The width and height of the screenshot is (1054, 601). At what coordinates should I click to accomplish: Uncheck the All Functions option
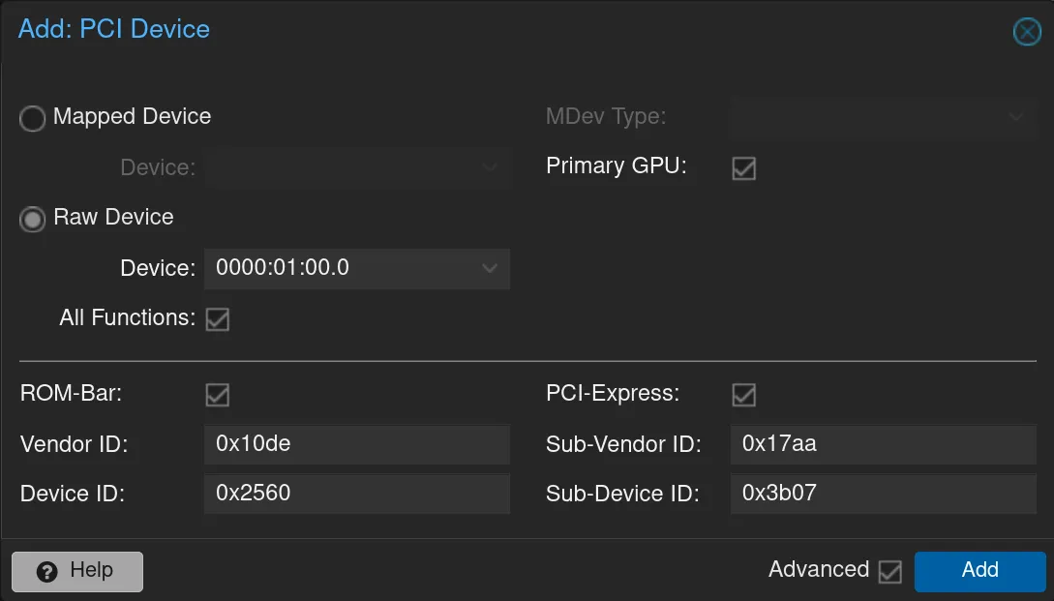point(217,318)
